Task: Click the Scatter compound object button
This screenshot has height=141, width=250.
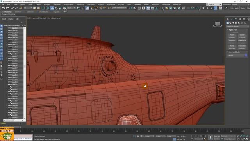Action: pos(242,35)
